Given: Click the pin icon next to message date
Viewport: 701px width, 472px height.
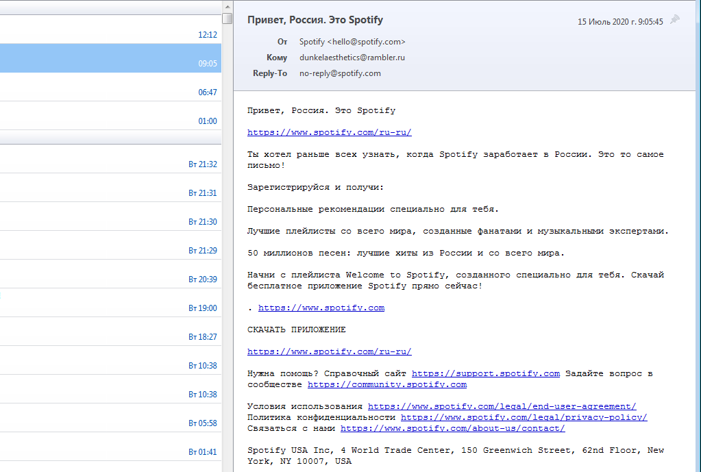Looking at the screenshot, I should click(x=675, y=20).
